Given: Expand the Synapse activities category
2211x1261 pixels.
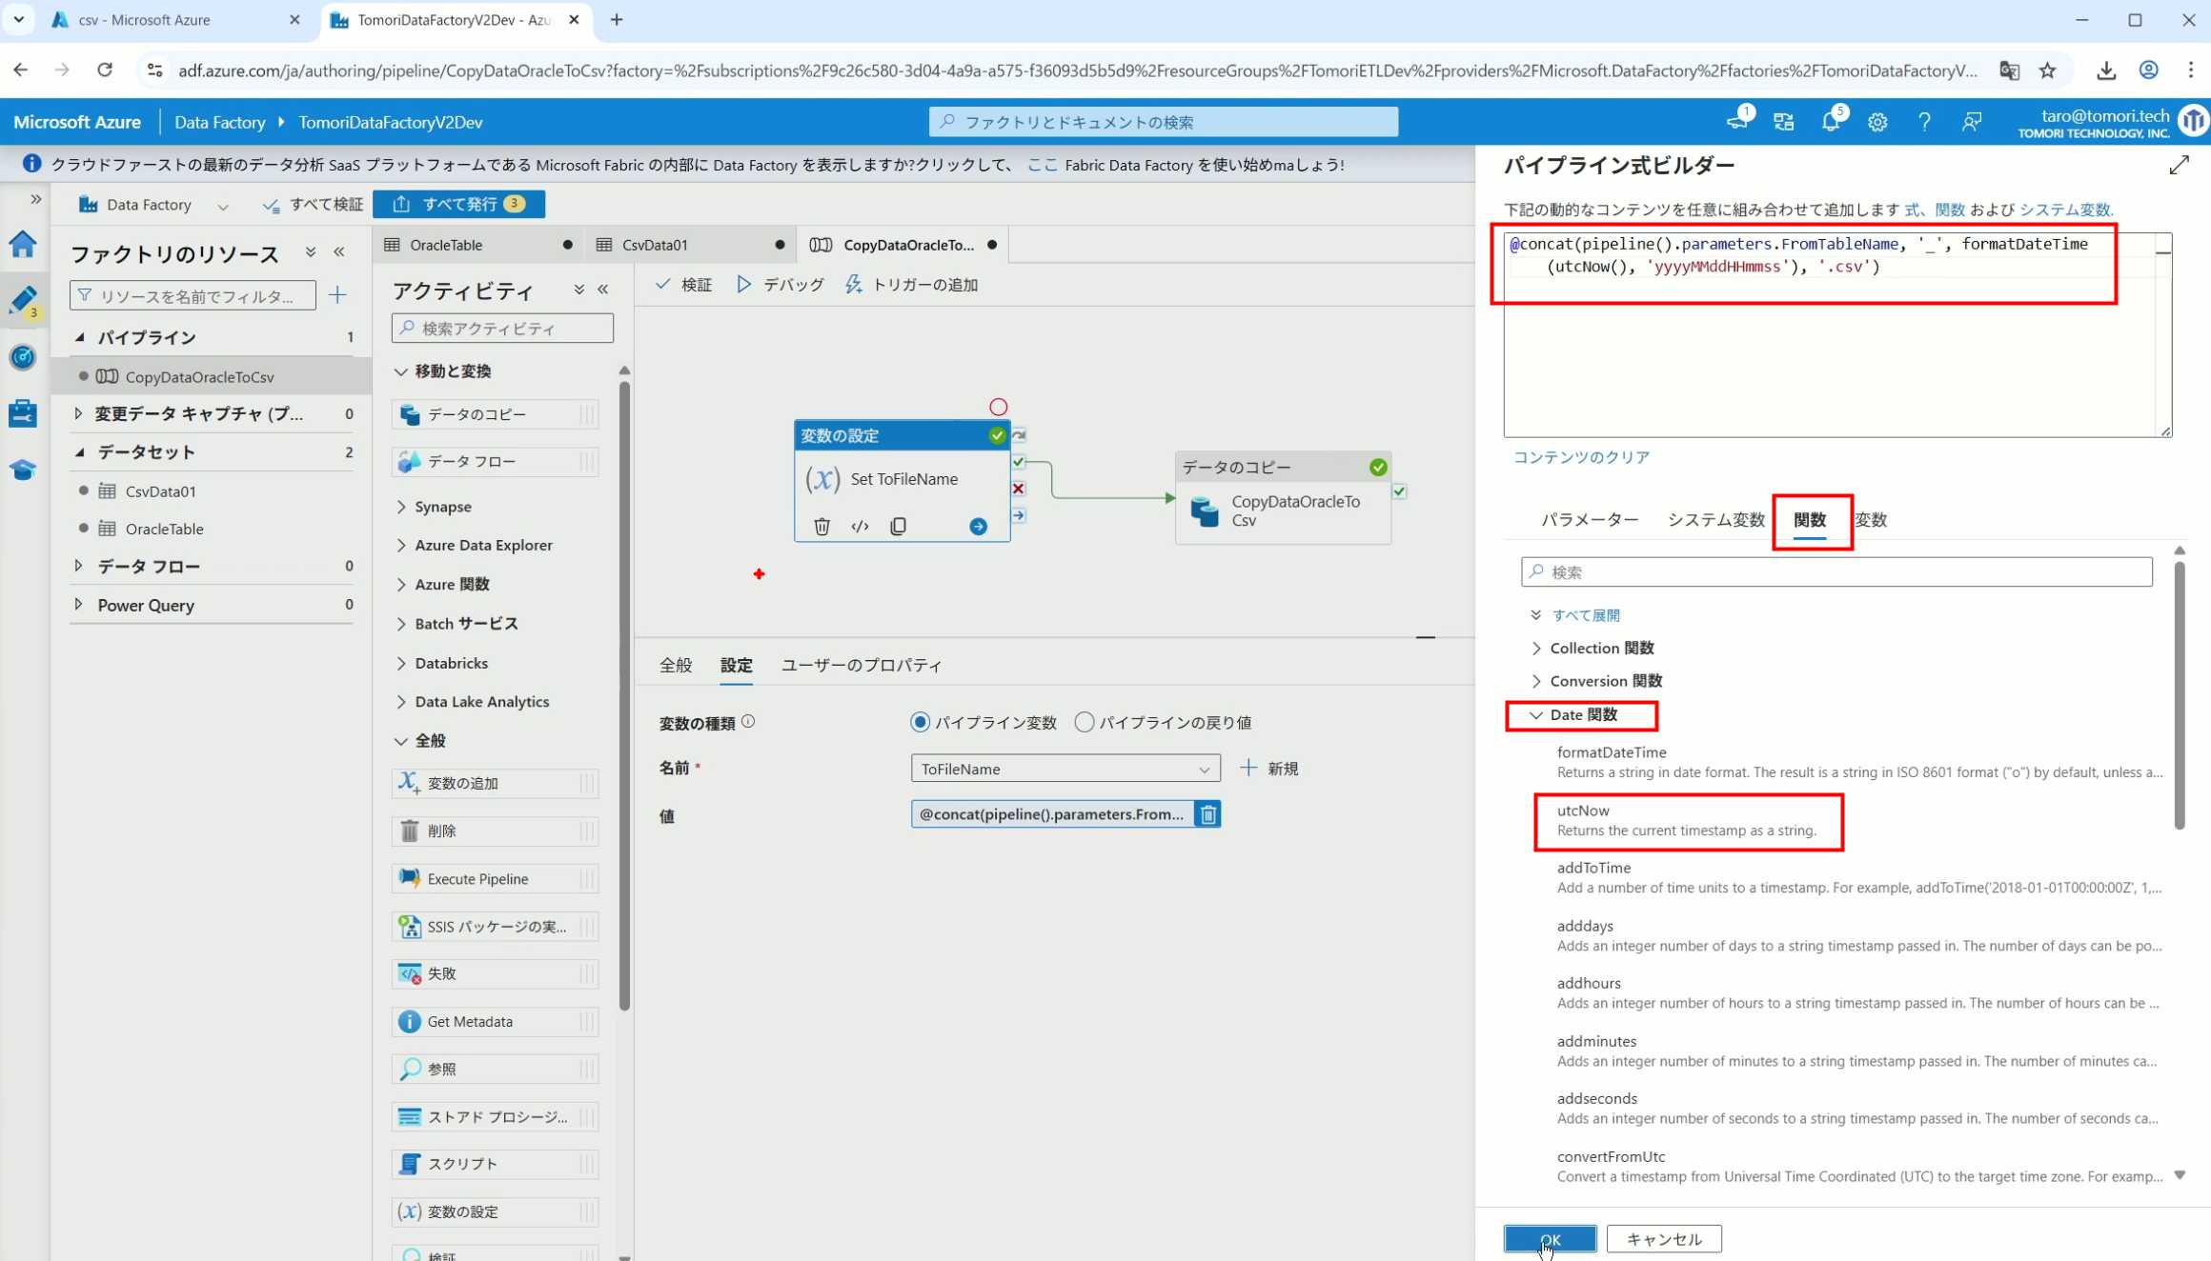Looking at the screenshot, I should tap(442, 507).
